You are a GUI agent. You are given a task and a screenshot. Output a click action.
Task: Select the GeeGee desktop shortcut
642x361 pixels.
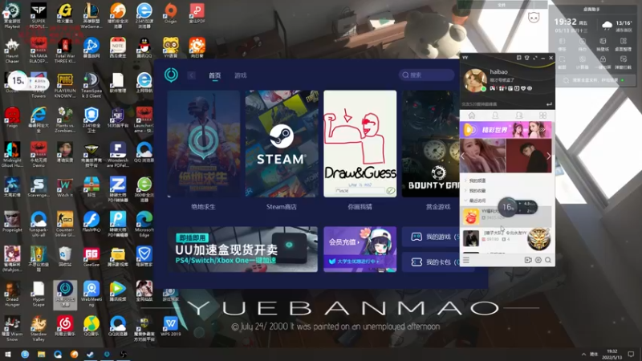coord(91,256)
